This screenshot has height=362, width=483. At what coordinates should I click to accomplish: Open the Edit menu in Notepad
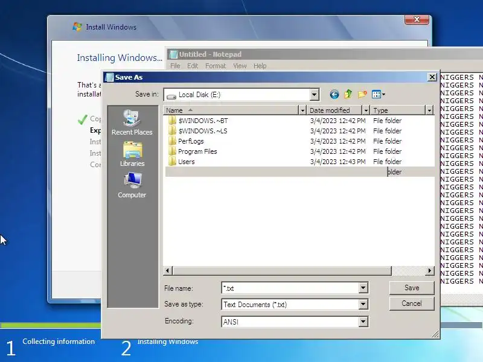pos(193,66)
